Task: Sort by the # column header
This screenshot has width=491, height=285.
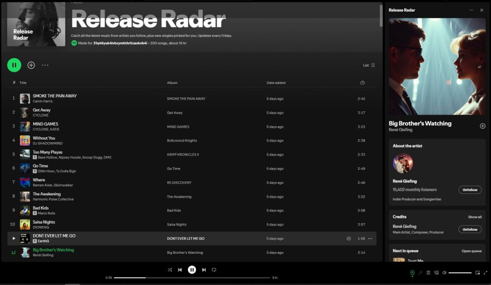Action: click(x=14, y=83)
